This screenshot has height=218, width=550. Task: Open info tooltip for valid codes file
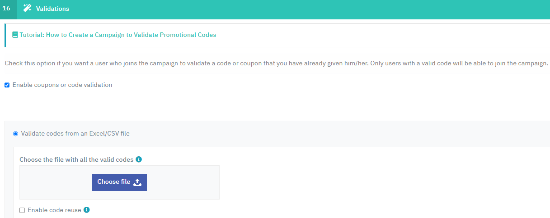139,159
